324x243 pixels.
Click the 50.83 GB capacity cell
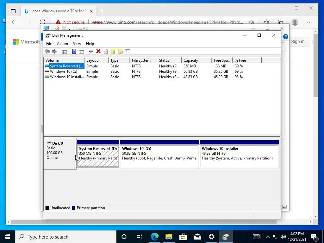coord(190,72)
